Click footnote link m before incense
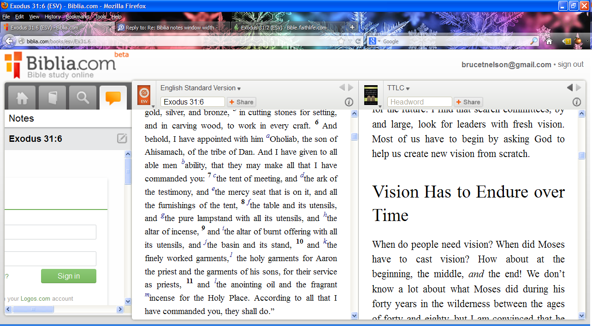The width and height of the screenshot is (592, 326). coord(147,295)
